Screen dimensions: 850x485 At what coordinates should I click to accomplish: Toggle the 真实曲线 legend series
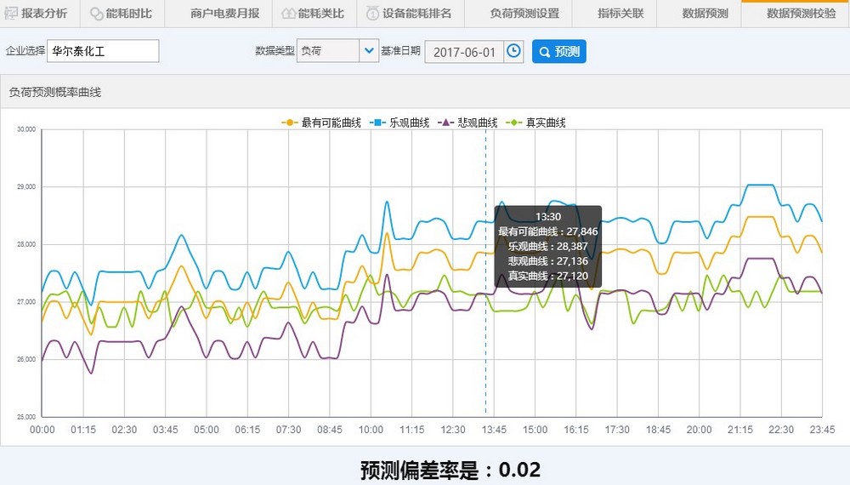click(x=535, y=123)
